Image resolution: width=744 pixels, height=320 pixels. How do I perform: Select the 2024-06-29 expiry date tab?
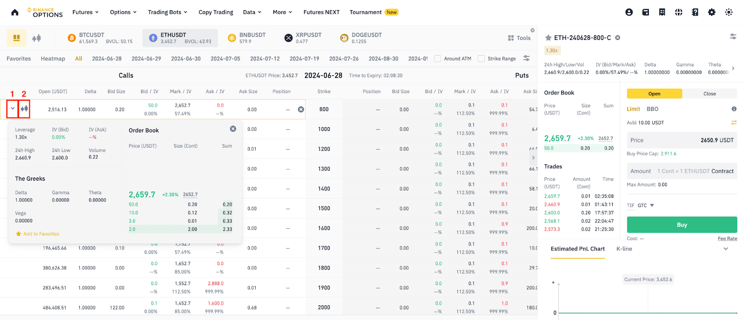pos(146,59)
